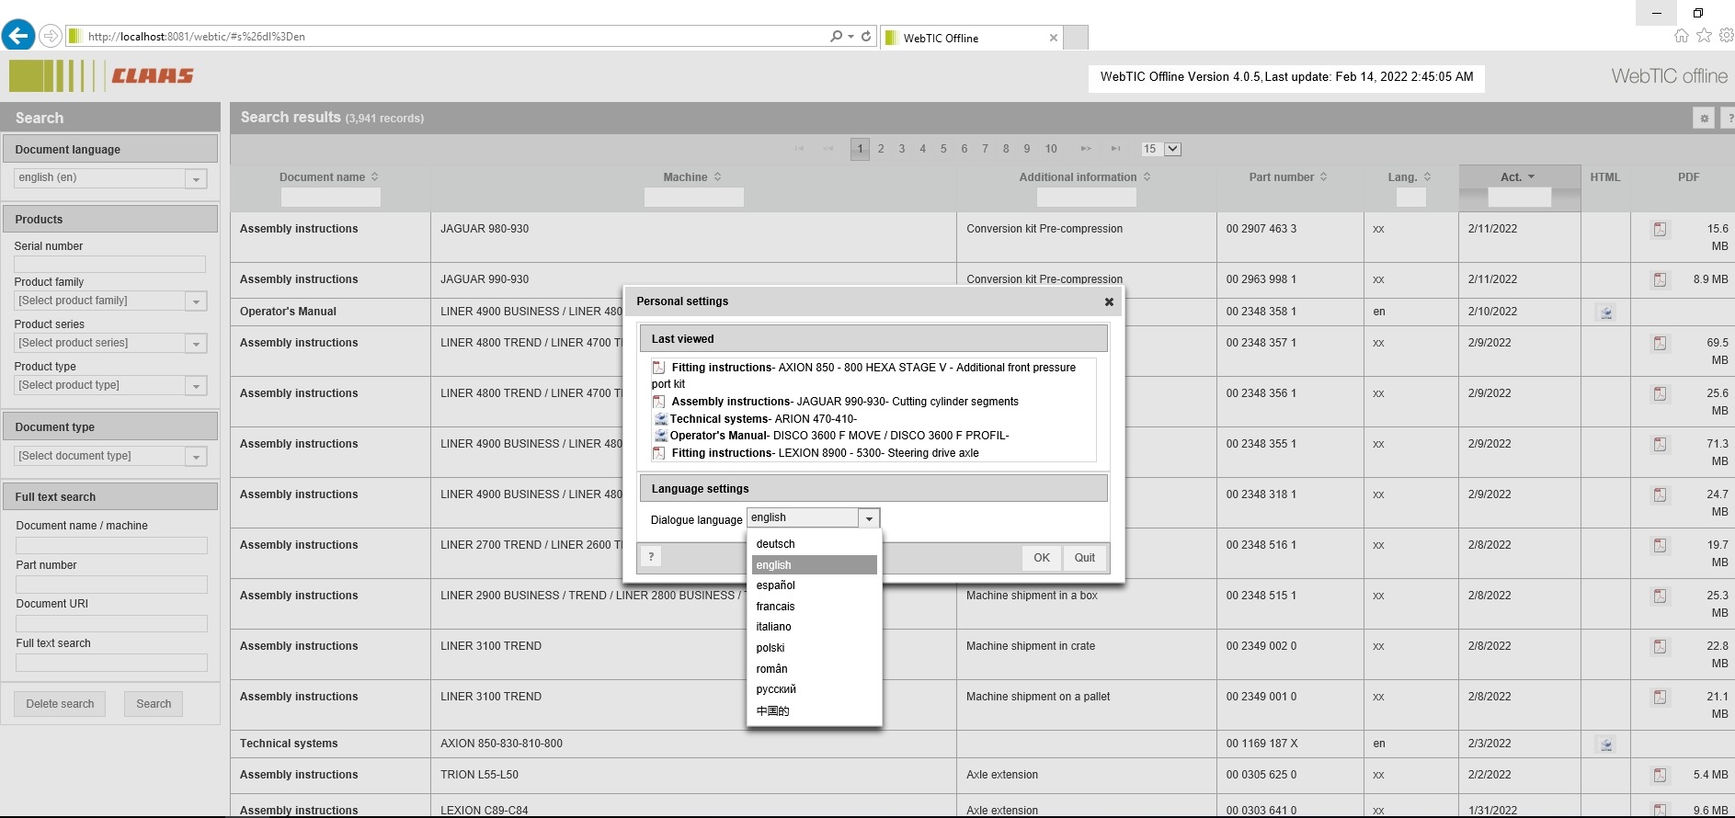Click the WebTIC Offline browser tab

[971, 38]
